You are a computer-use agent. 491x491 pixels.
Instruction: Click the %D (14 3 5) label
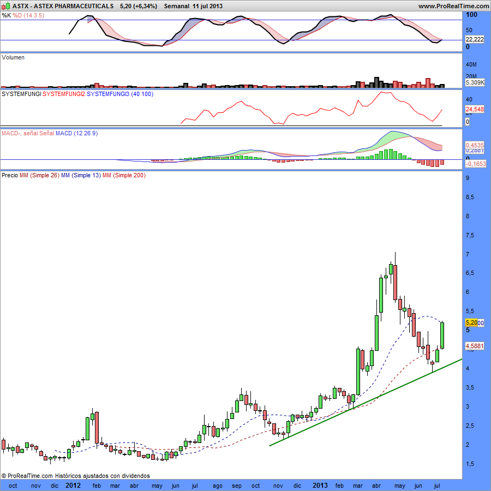click(28, 15)
